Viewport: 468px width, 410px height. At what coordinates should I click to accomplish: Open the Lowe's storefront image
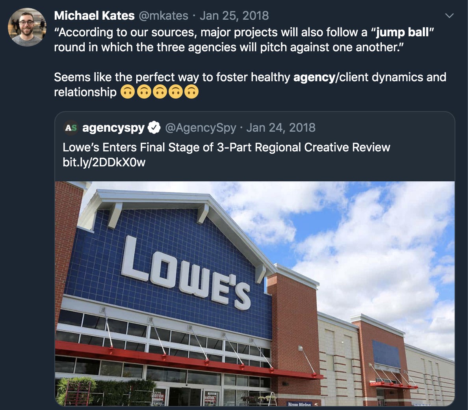coord(254,294)
